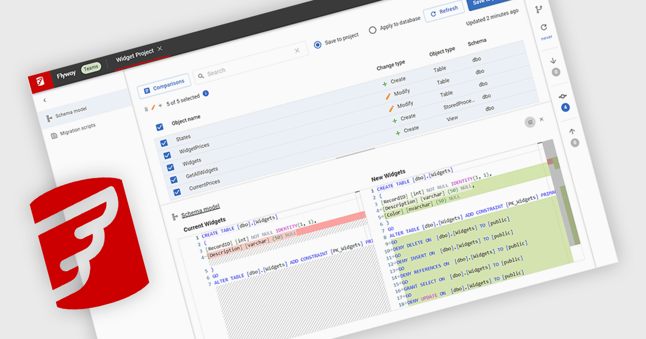
Task: Click the blue 4 pending-changes badge
Action: point(565,108)
